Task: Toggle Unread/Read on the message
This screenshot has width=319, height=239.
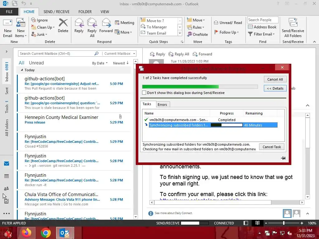Action: [x=228, y=22]
